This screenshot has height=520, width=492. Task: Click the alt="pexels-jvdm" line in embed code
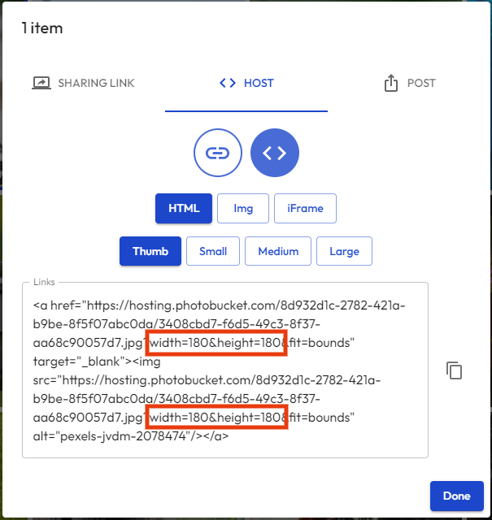130,436
